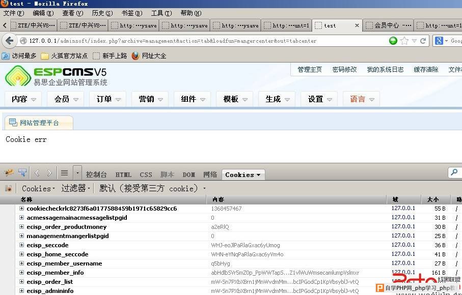
Task: Open the 书签 menu
Action: click(132, 13)
